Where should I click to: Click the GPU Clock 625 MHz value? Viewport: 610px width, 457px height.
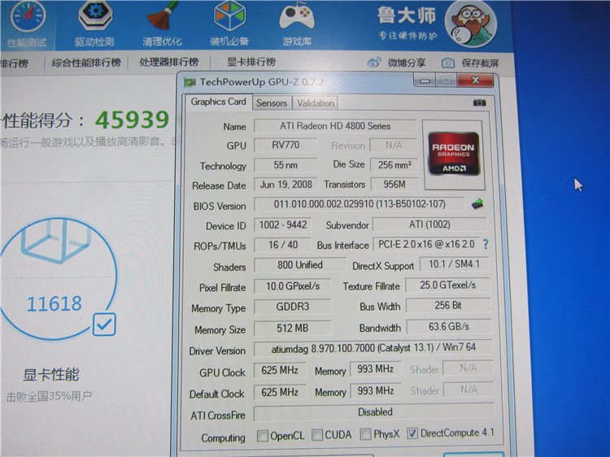pyautogui.click(x=280, y=370)
